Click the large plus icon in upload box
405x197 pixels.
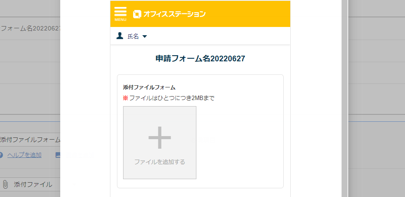coord(160,137)
